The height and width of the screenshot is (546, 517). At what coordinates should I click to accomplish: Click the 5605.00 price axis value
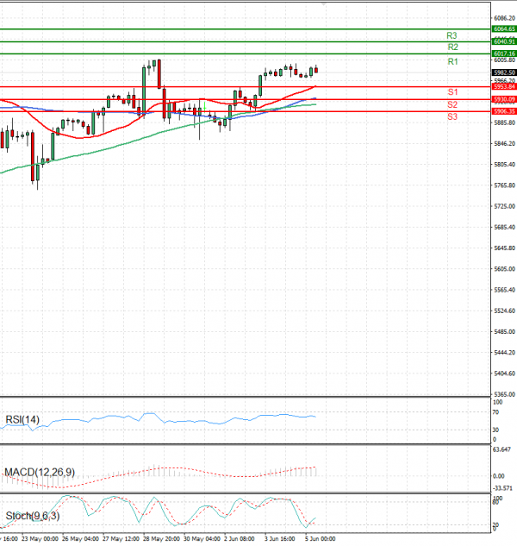(504, 269)
